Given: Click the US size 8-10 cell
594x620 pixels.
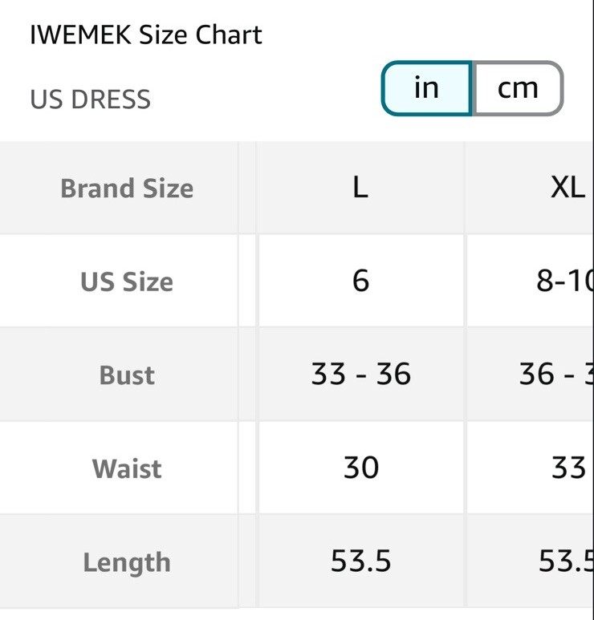Looking at the screenshot, I should [x=530, y=281].
